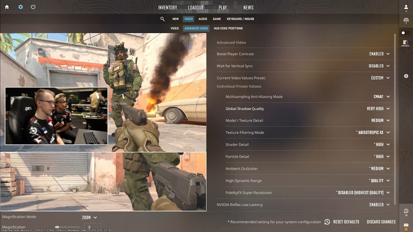Click the power quit icon
Image resolution: width=413 pixels, height=232 pixels.
click(x=33, y=7)
